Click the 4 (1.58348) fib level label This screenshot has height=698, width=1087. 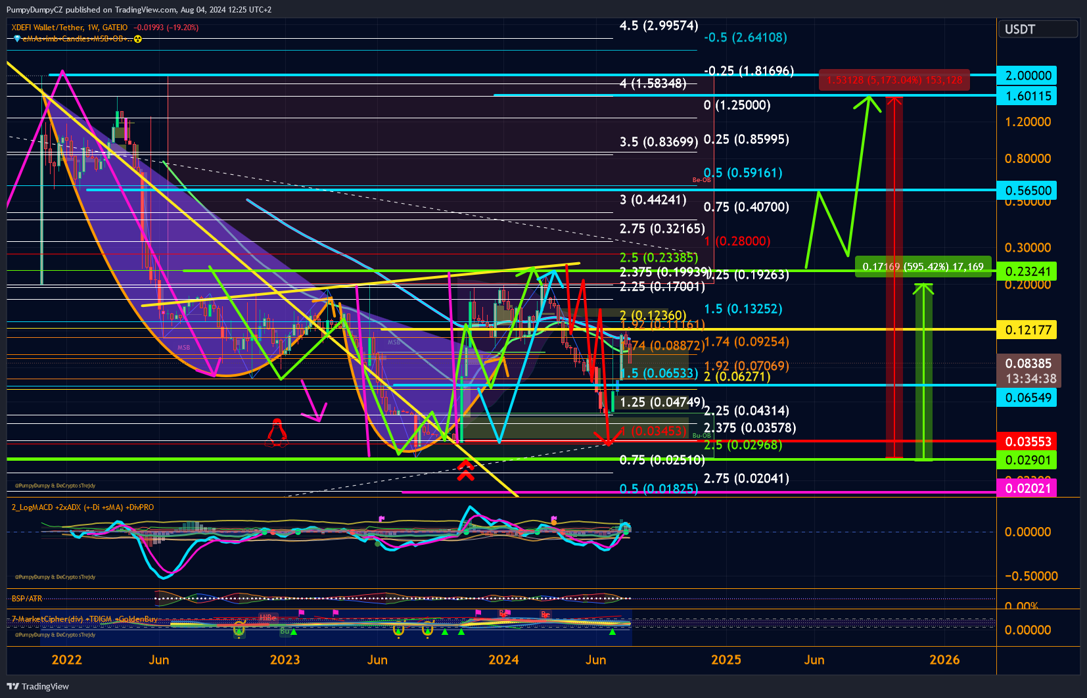(653, 83)
